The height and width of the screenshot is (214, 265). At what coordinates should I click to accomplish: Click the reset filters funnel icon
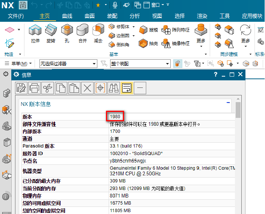point(104,63)
